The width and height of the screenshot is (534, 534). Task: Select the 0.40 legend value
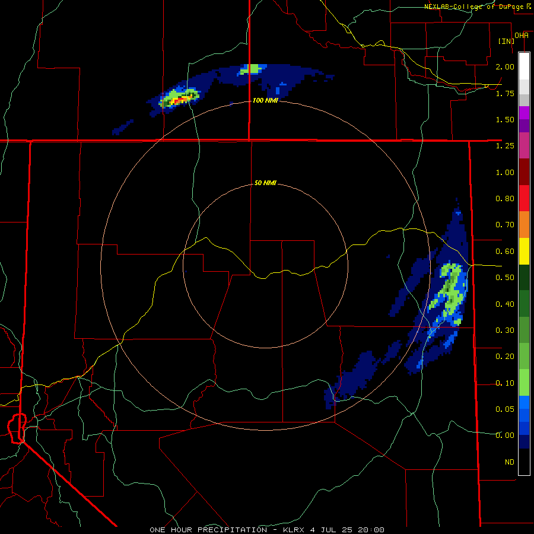pos(505,304)
